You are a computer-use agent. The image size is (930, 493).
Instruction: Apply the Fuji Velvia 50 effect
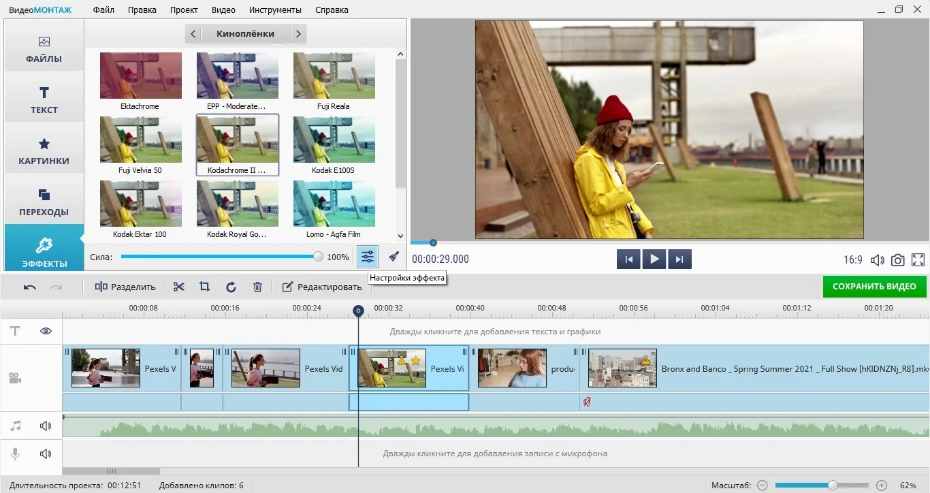click(140, 145)
